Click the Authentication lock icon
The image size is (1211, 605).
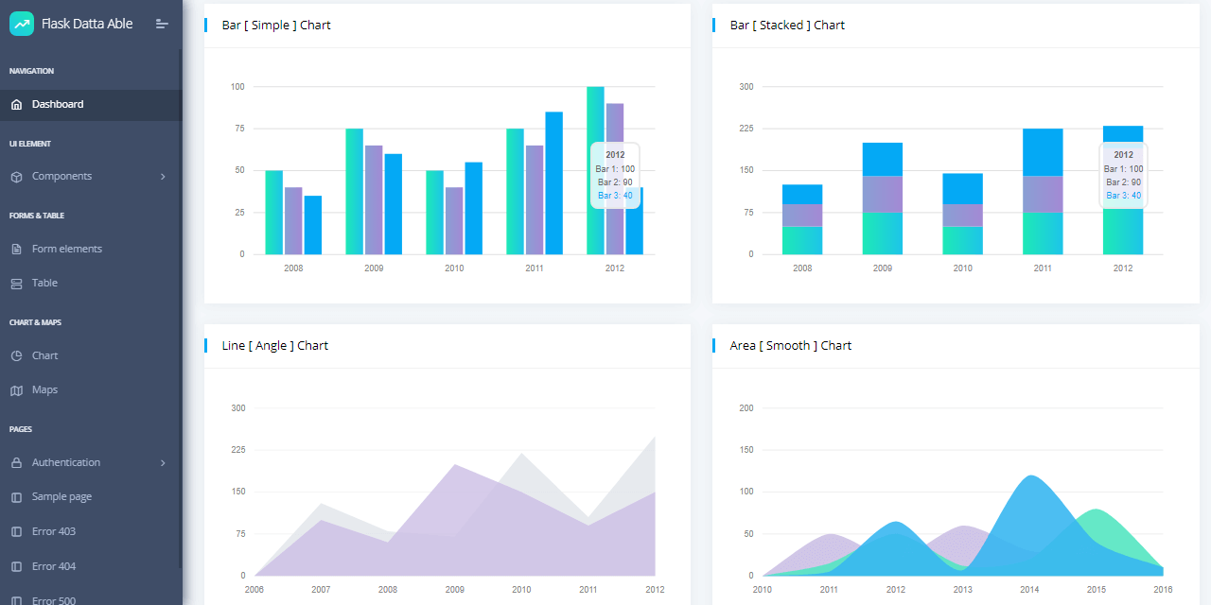tap(15, 462)
